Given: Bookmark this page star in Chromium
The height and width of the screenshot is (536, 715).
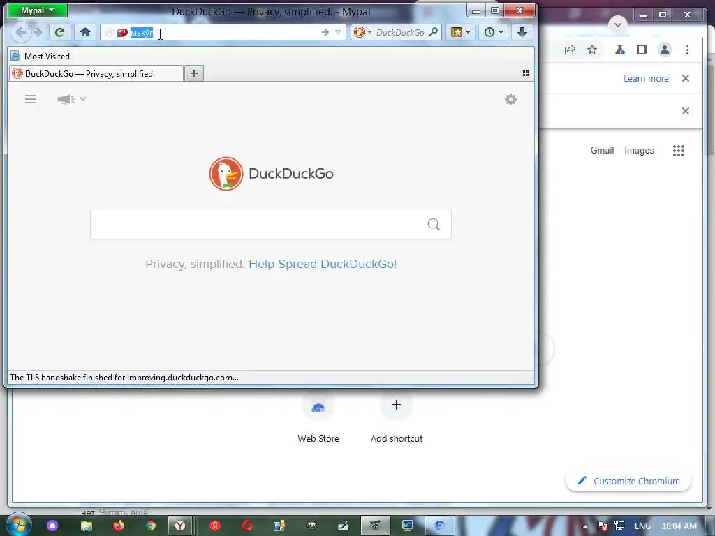Looking at the screenshot, I should click(592, 50).
